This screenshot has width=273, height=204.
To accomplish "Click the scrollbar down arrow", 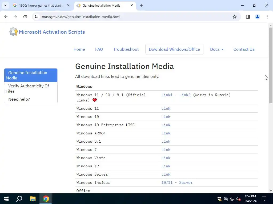I will 271,191.
